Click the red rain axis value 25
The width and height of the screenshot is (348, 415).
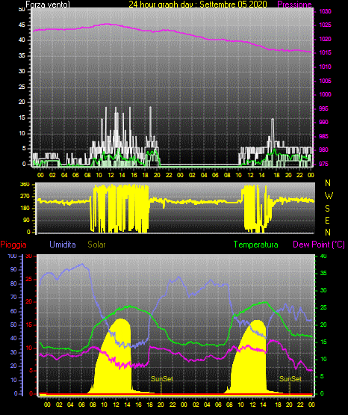tap(29, 279)
